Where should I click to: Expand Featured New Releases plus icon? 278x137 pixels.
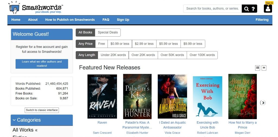(264, 68)
